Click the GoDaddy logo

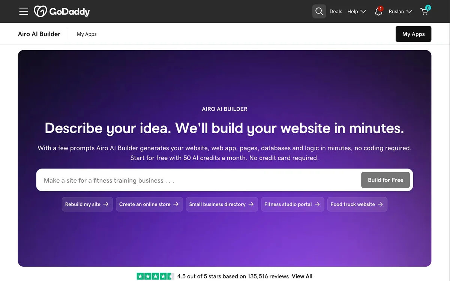pyautogui.click(x=62, y=12)
